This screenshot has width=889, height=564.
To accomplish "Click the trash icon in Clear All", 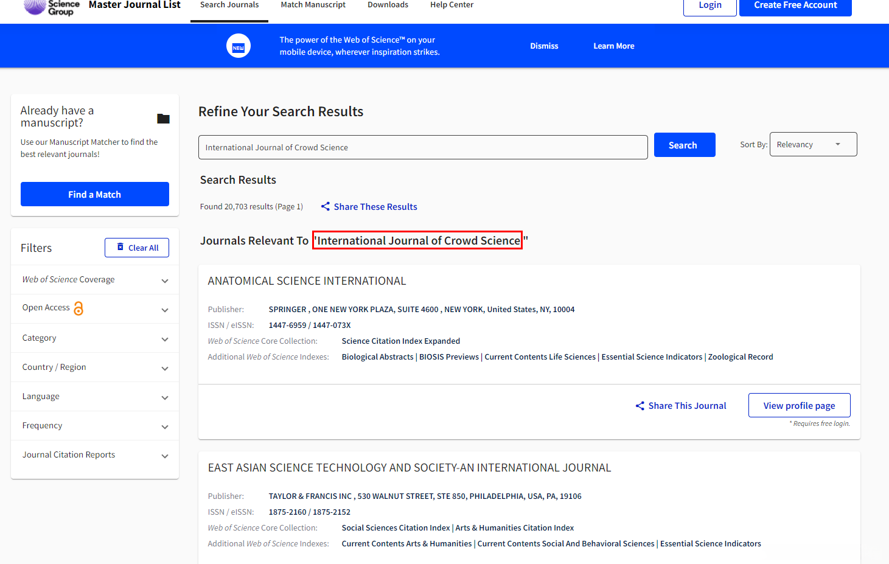I will pyautogui.click(x=120, y=247).
